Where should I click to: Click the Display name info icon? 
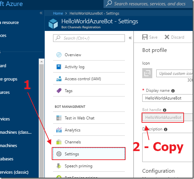click(x=173, y=91)
